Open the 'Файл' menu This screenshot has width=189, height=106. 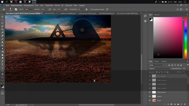7,5
